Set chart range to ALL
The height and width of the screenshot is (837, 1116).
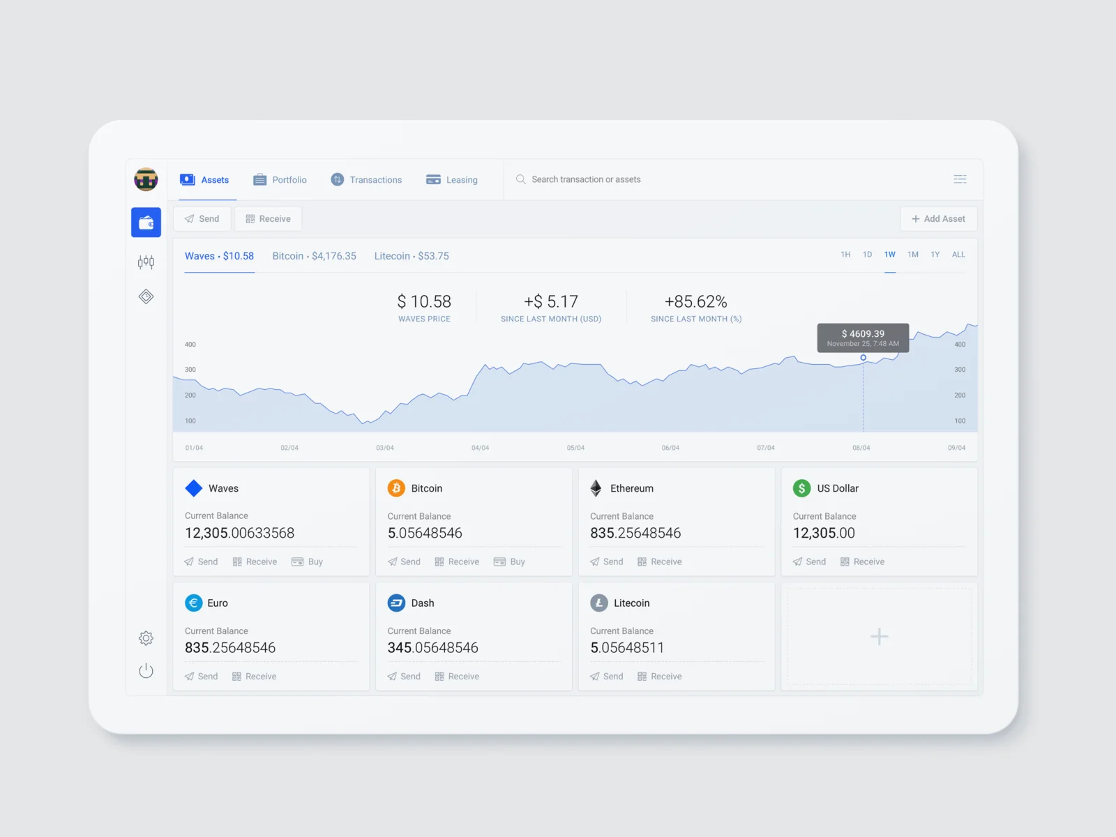click(958, 255)
